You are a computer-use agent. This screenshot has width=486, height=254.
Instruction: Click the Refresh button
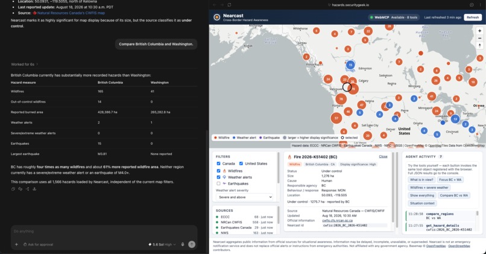(473, 17)
